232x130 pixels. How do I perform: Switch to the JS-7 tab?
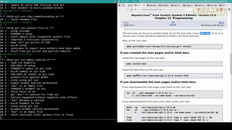point(223,5)
